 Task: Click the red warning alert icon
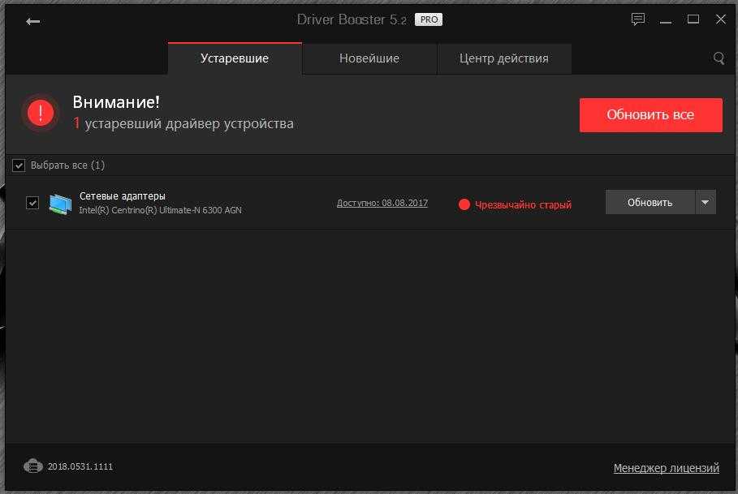pos(40,114)
